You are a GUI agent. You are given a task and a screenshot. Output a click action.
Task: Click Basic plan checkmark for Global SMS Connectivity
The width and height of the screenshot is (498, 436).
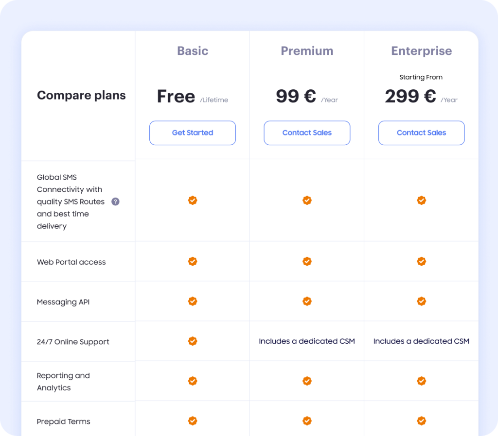193,201
